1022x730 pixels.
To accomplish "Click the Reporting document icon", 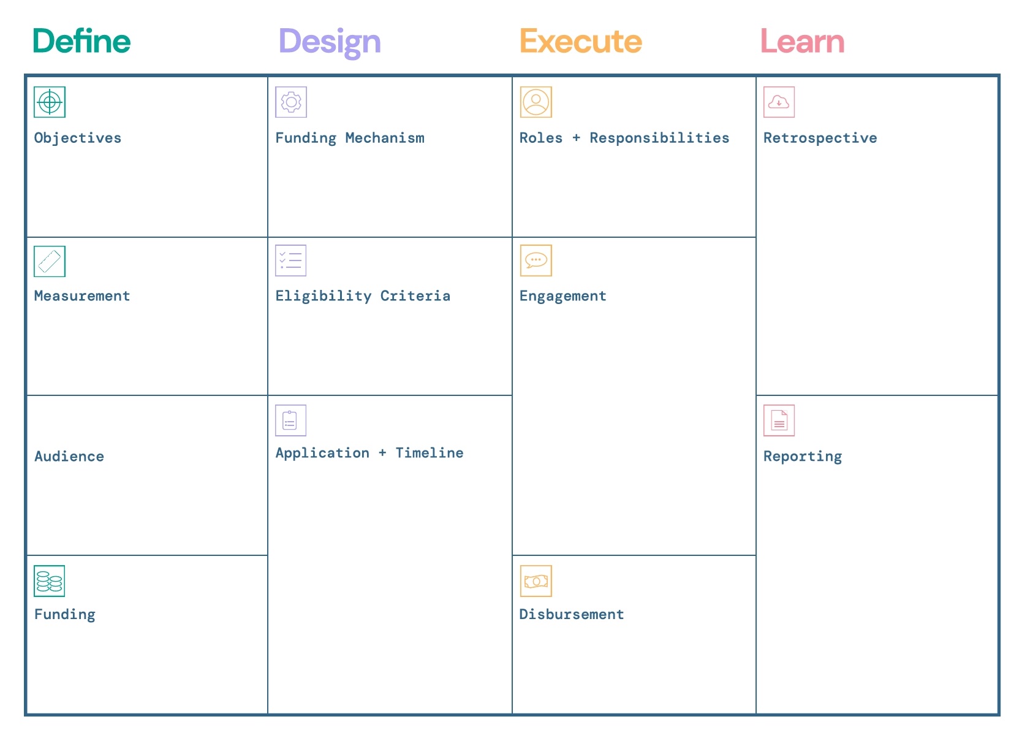I will point(779,420).
